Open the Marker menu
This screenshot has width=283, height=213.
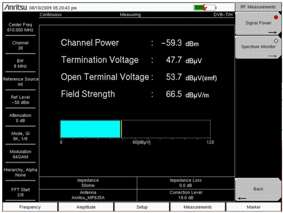[x=254, y=206]
